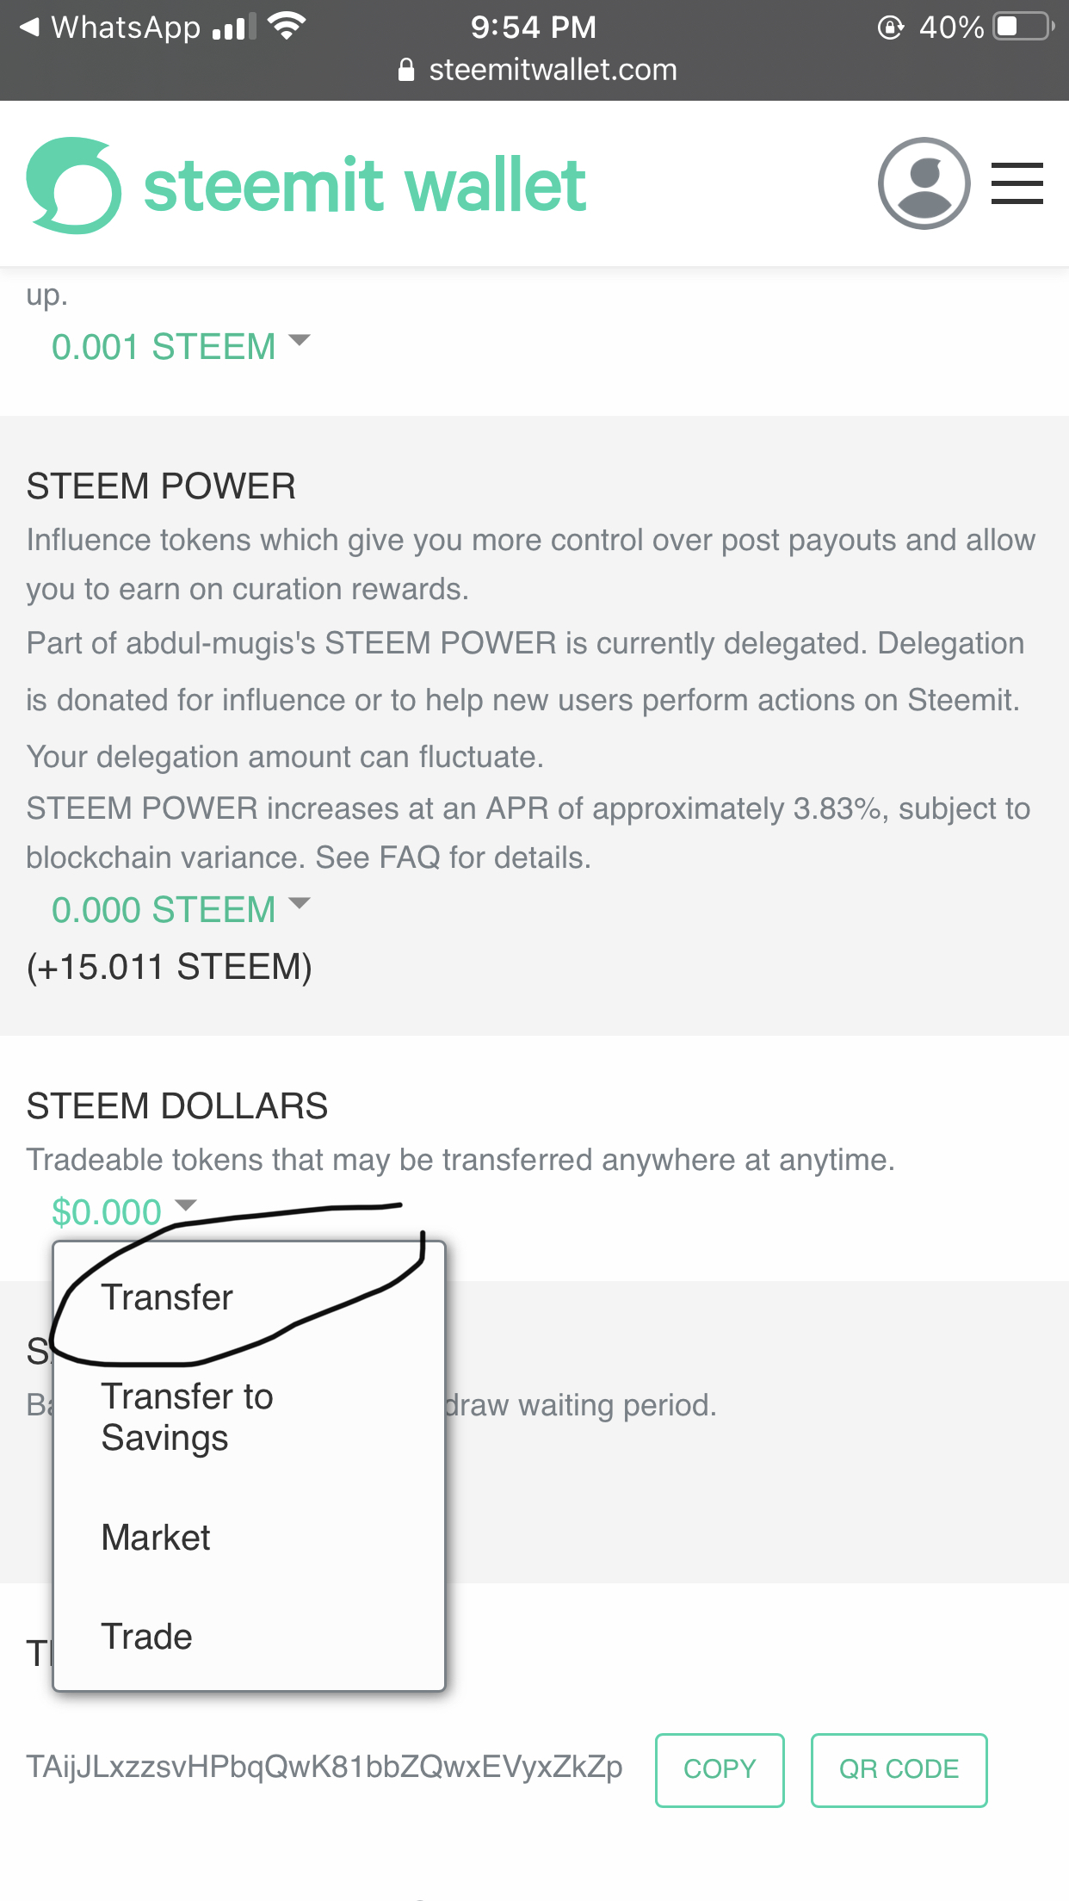This screenshot has height=1901, width=1069.
Task: Collapse the $0.000 Steem Dollars dropdown
Action: click(x=124, y=1211)
